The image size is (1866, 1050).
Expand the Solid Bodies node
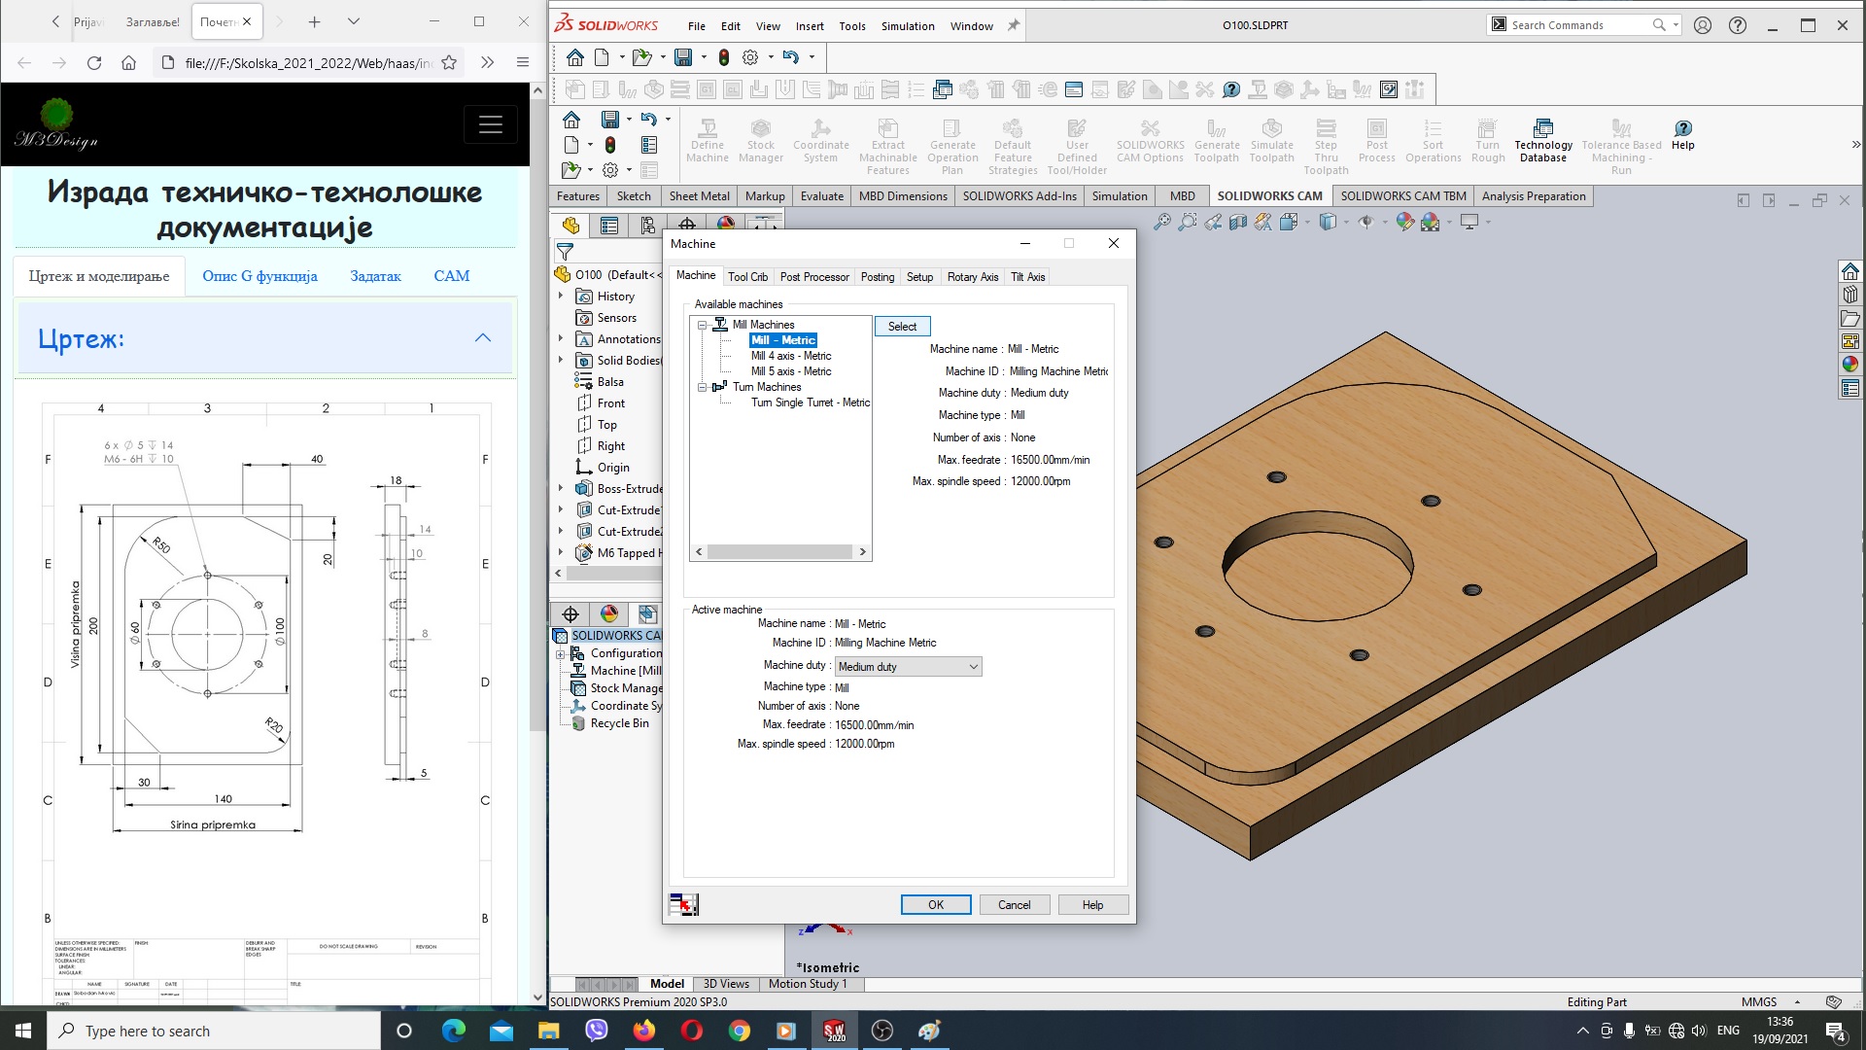coord(561,361)
